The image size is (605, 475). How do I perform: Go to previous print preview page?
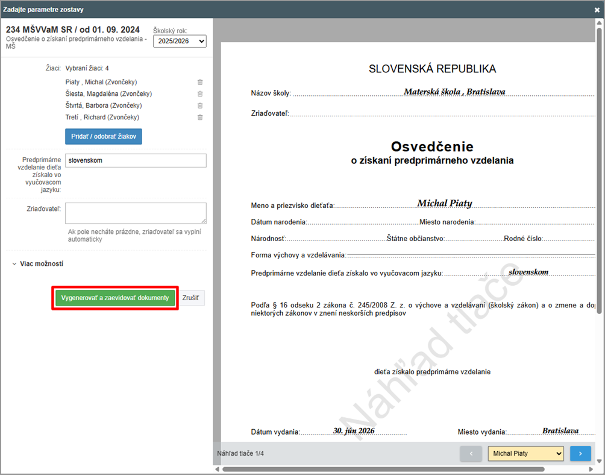(x=471, y=453)
